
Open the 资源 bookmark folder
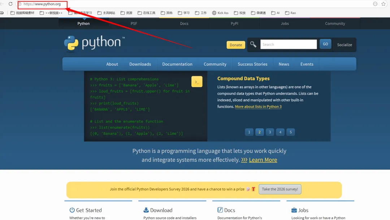point(126,13)
